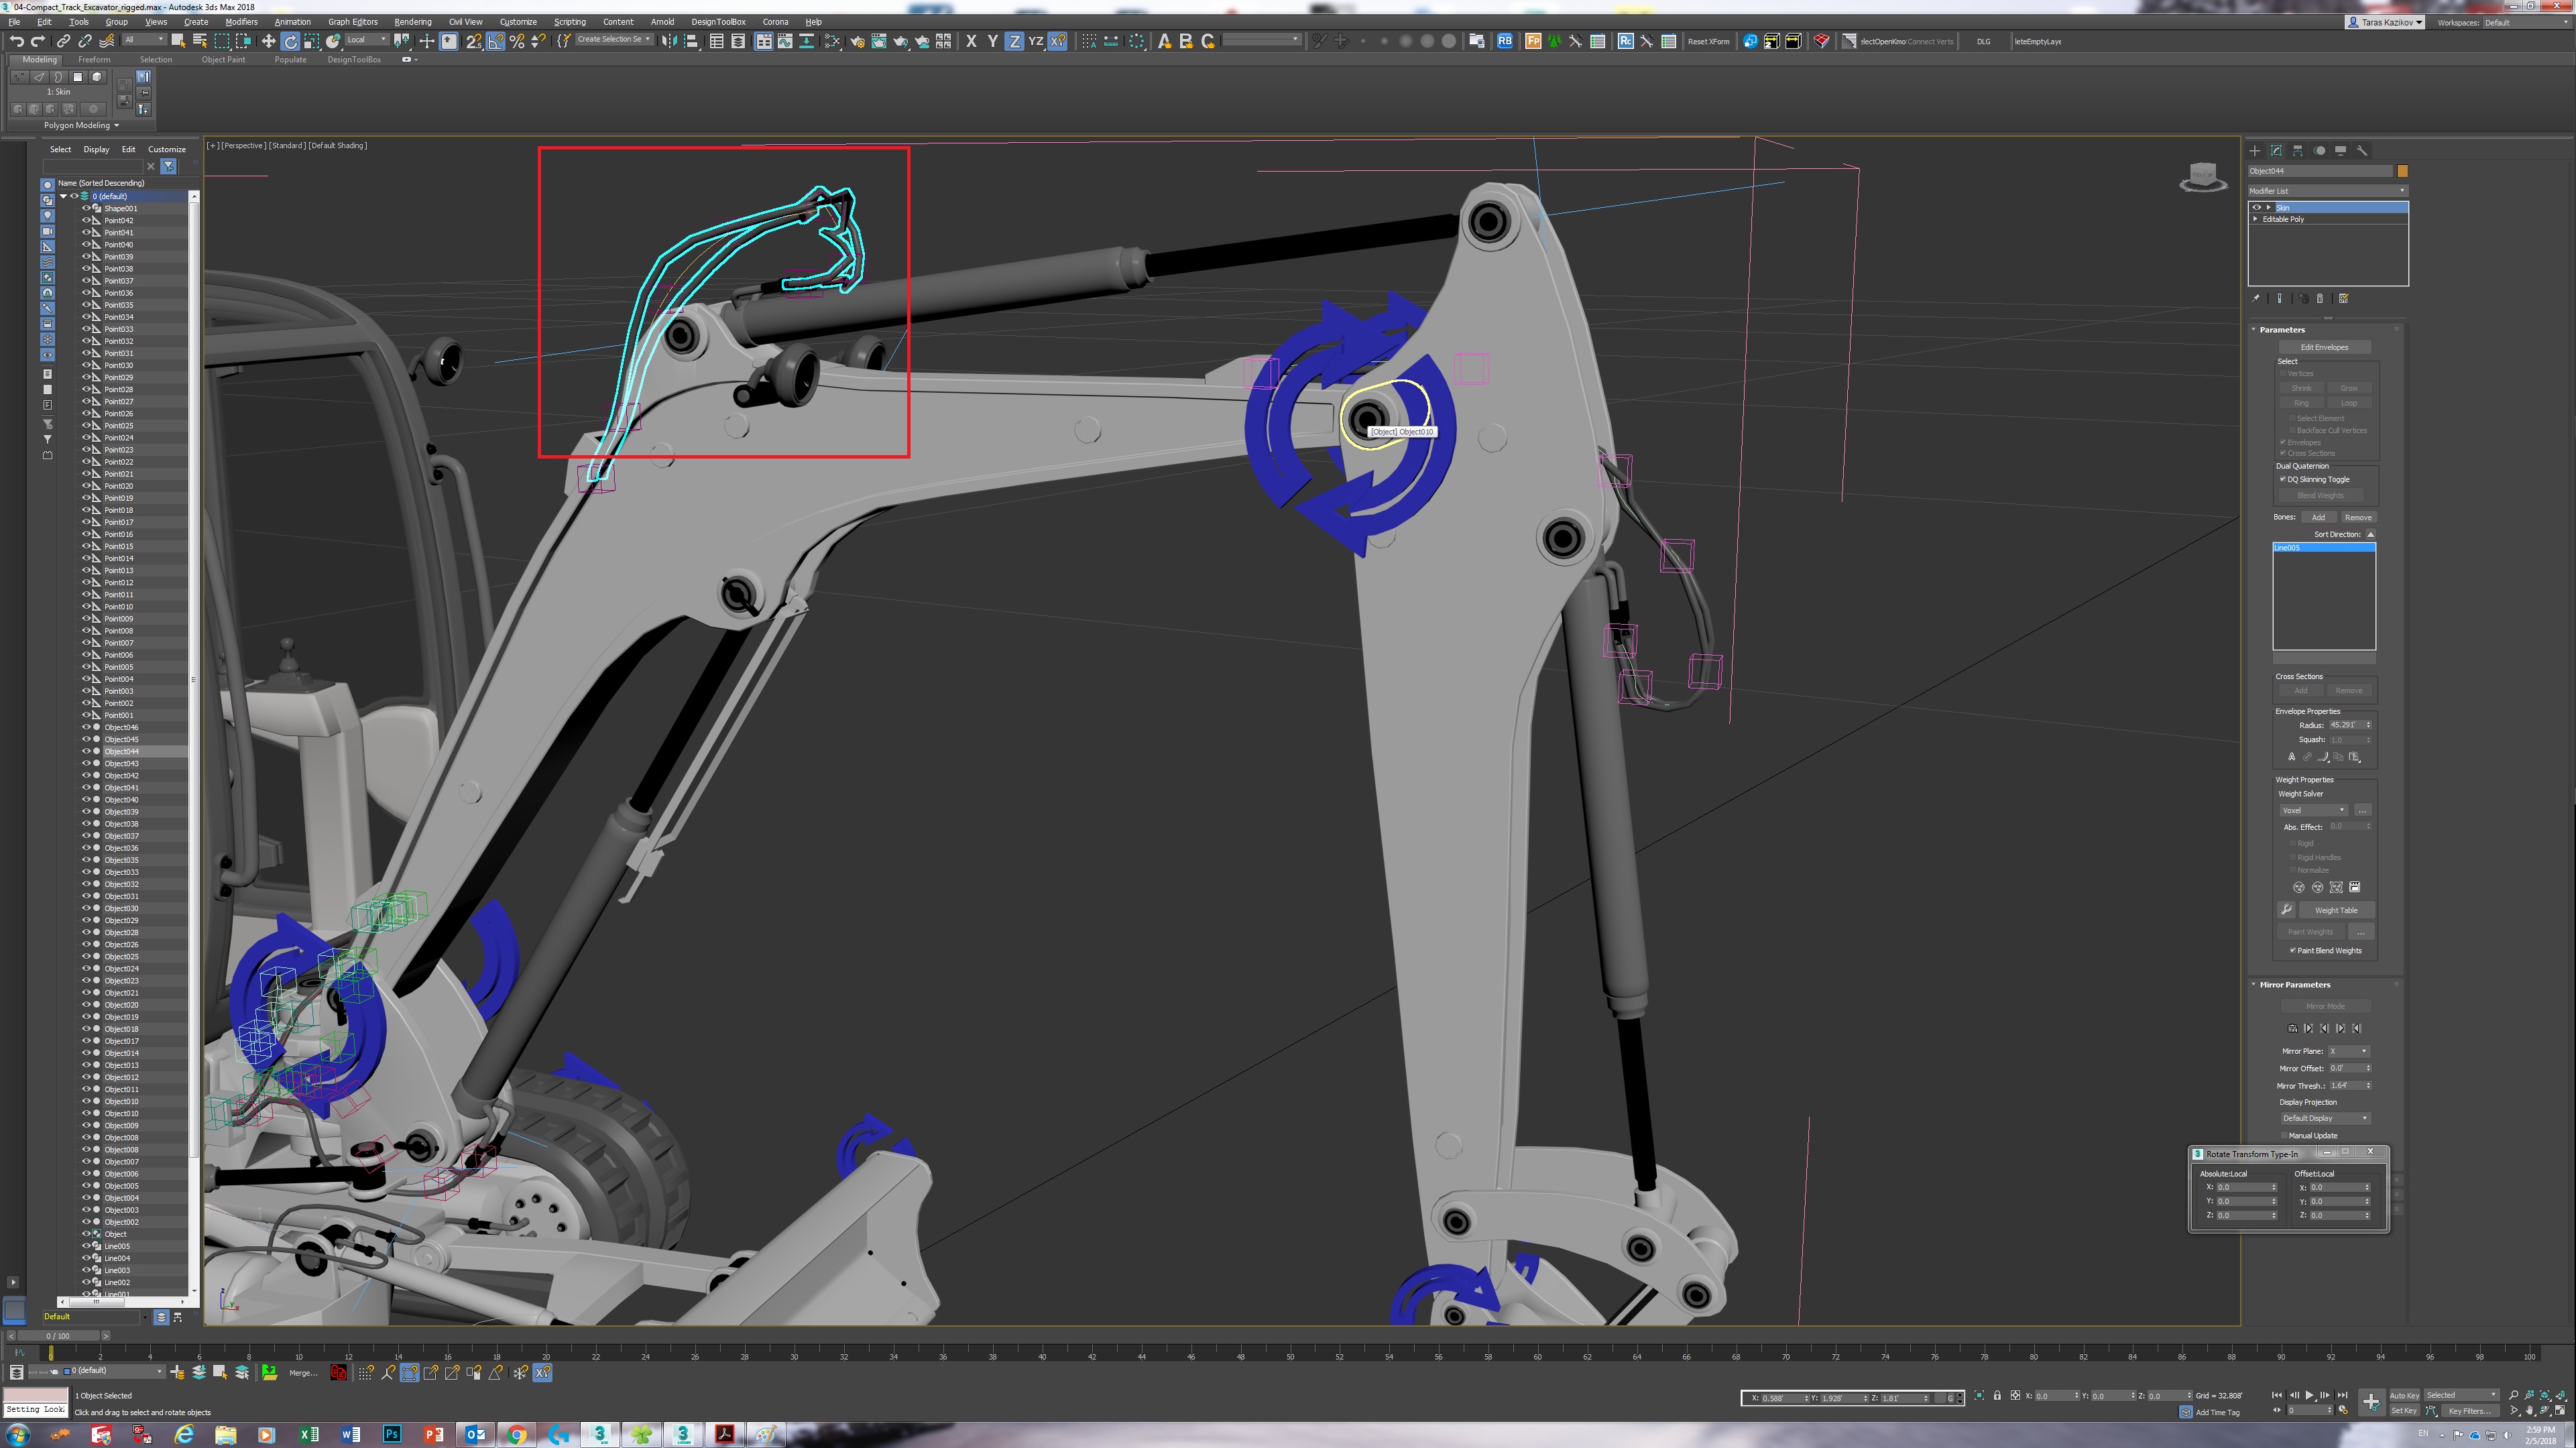2576x1448 pixels.
Task: Open the Render Setup dialog
Action: click(858, 41)
